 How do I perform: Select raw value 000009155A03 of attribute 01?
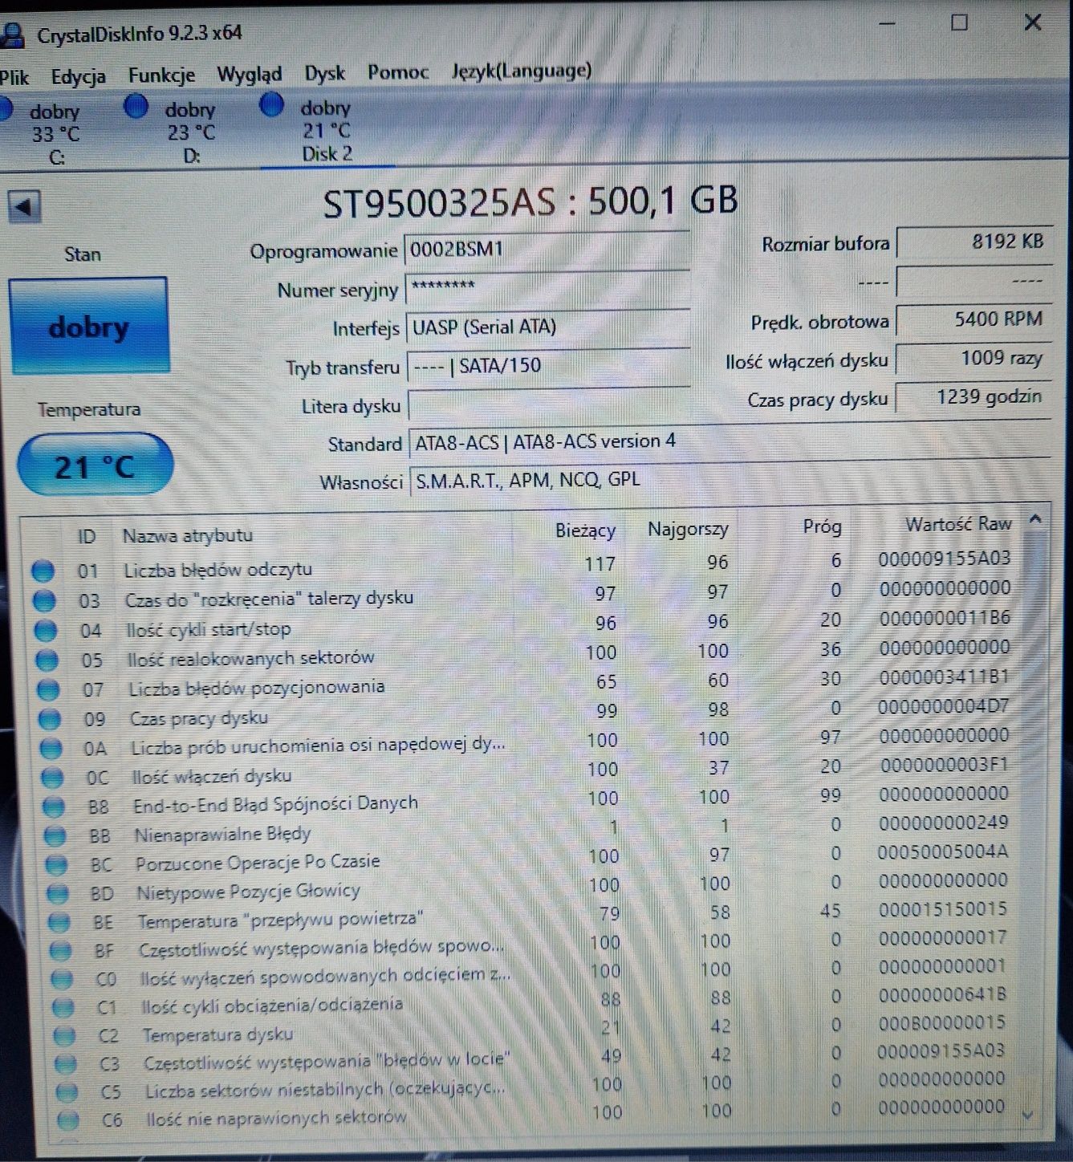click(945, 558)
